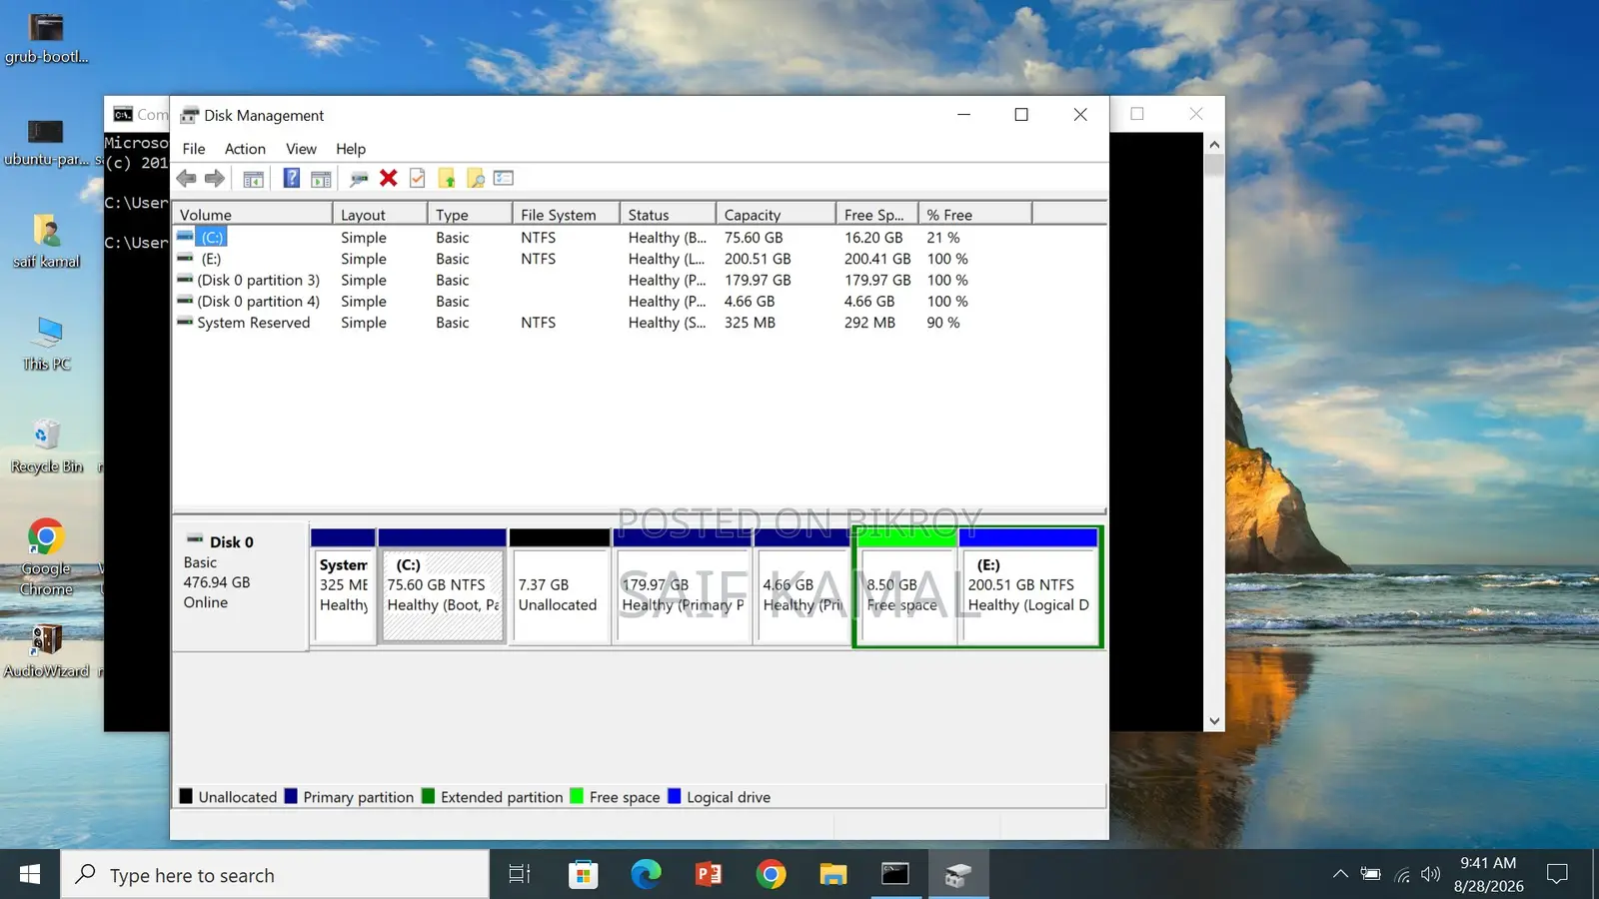Open the Help menu
1599x899 pixels.
351,149
